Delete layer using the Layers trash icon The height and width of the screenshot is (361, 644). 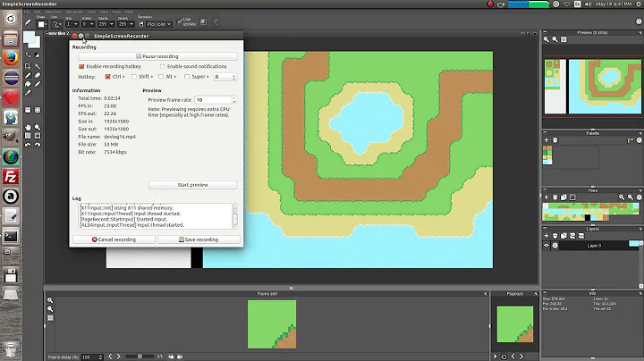[x=555, y=236]
